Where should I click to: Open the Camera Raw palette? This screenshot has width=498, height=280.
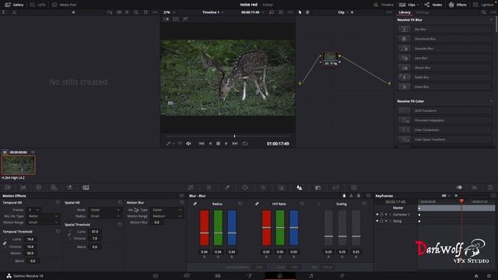click(x=8, y=187)
